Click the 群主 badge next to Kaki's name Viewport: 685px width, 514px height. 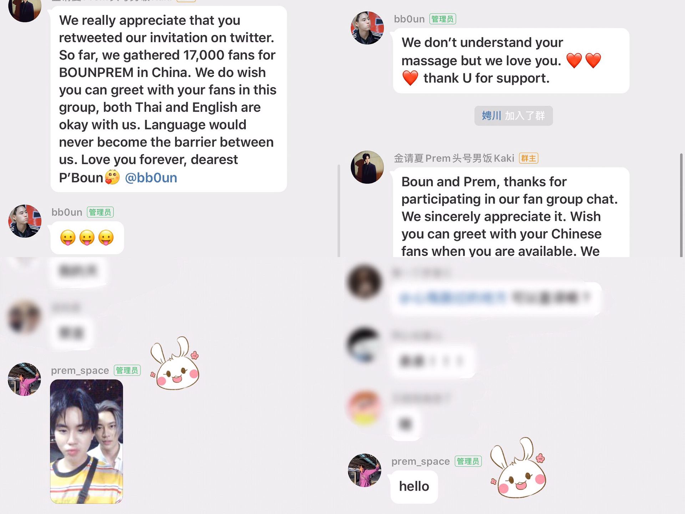[528, 158]
